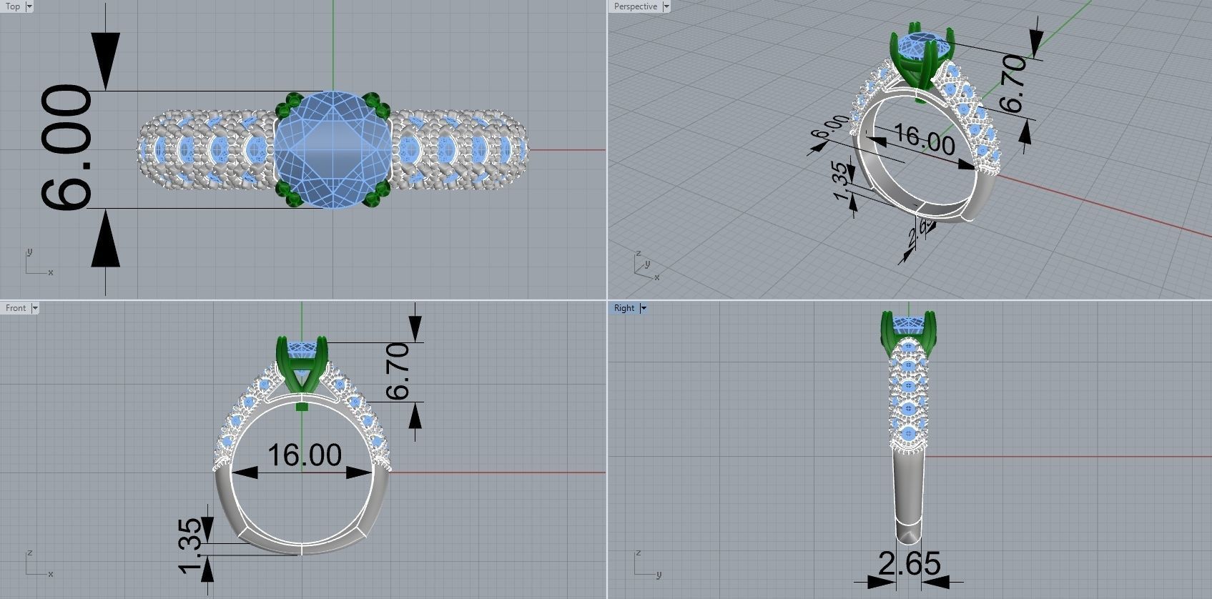Click the 6.70 dimension in Front view
This screenshot has width=1212, height=599.
pyautogui.click(x=398, y=371)
